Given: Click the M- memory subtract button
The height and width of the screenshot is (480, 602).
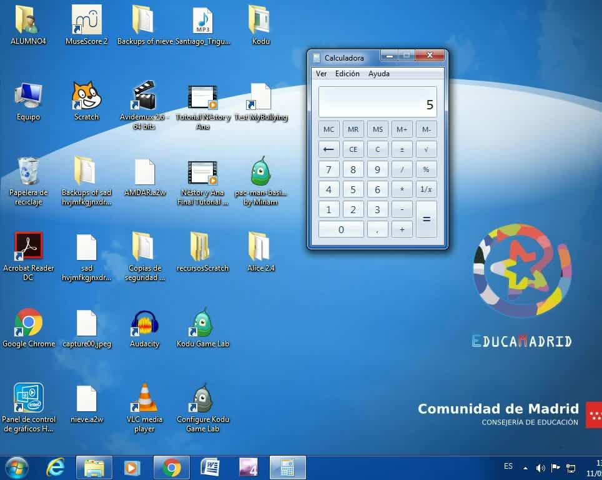Looking at the screenshot, I should (x=426, y=129).
